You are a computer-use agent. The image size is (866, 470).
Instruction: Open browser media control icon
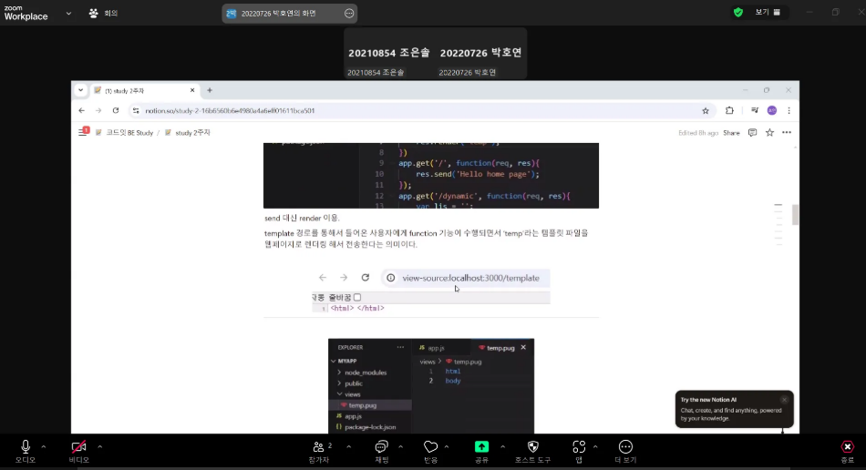[755, 111]
